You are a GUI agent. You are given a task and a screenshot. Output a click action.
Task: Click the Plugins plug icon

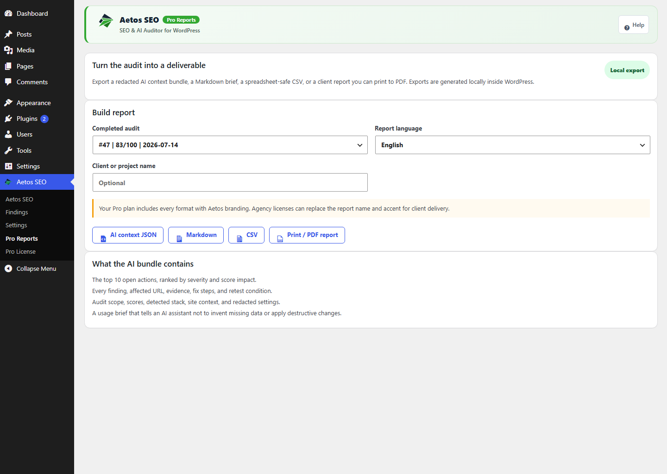pyautogui.click(x=8, y=118)
